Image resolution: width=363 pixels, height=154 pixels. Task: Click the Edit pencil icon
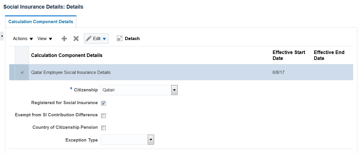click(89, 39)
